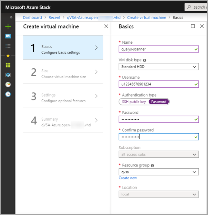The height and width of the screenshot is (215, 208).
Task: Expand the left sidebar with double chevron
Action: click(11, 18)
